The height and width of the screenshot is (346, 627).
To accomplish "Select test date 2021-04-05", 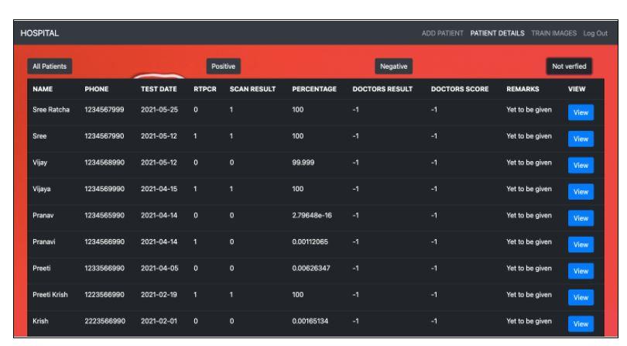I will pos(159,268).
